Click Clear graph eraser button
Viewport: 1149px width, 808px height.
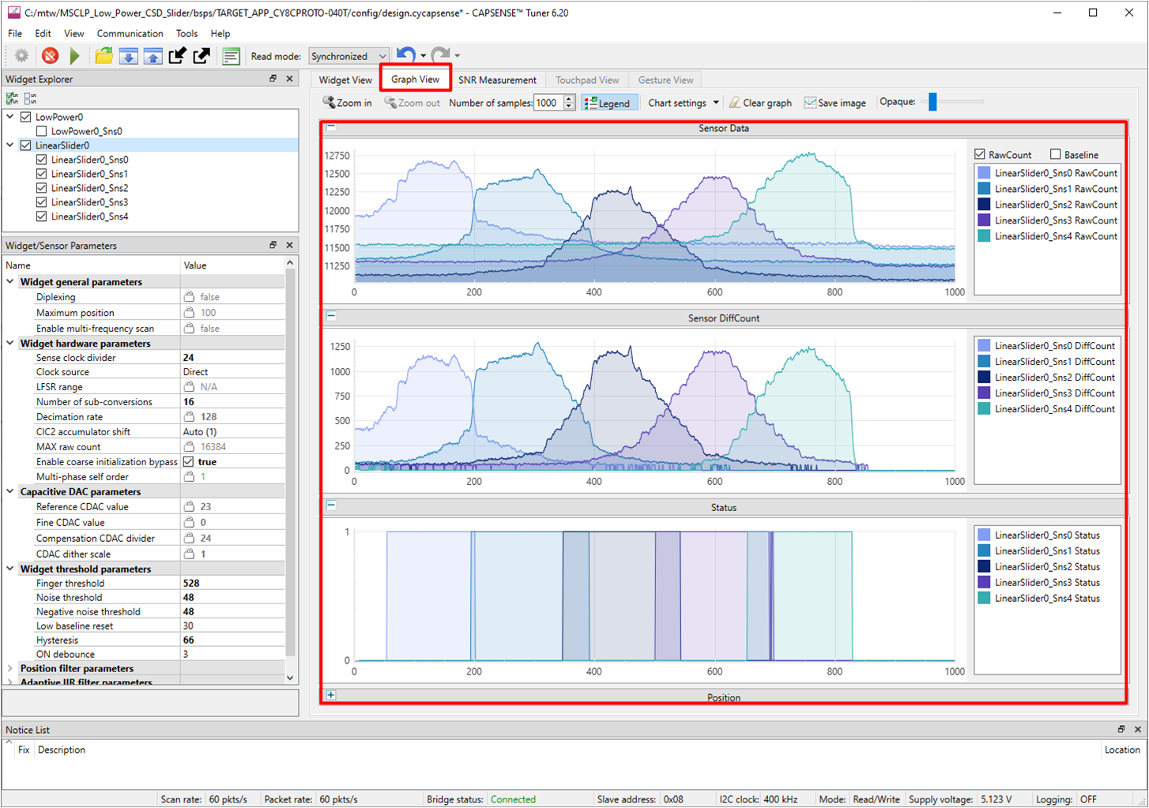point(760,103)
